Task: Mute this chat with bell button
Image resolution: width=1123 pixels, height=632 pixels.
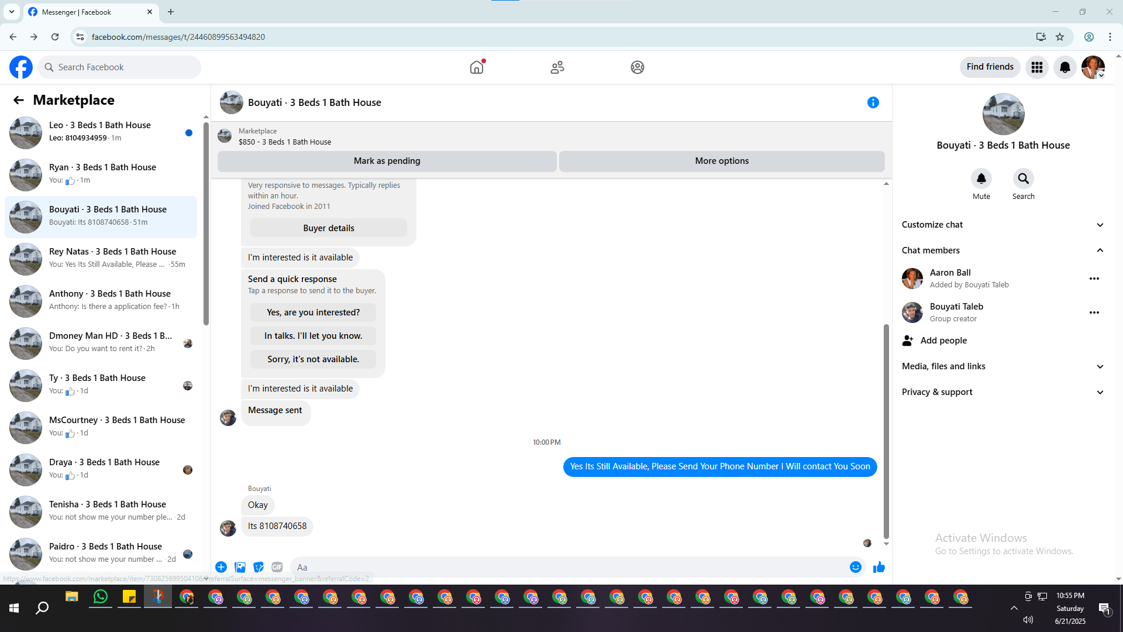Action: click(981, 179)
